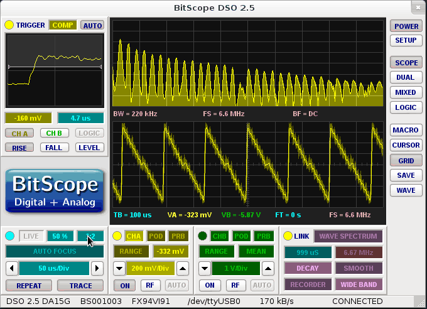Screen dimensions: 427x309
Task: Click the up arrow next to 1 V/Div
Action: pos(268,268)
